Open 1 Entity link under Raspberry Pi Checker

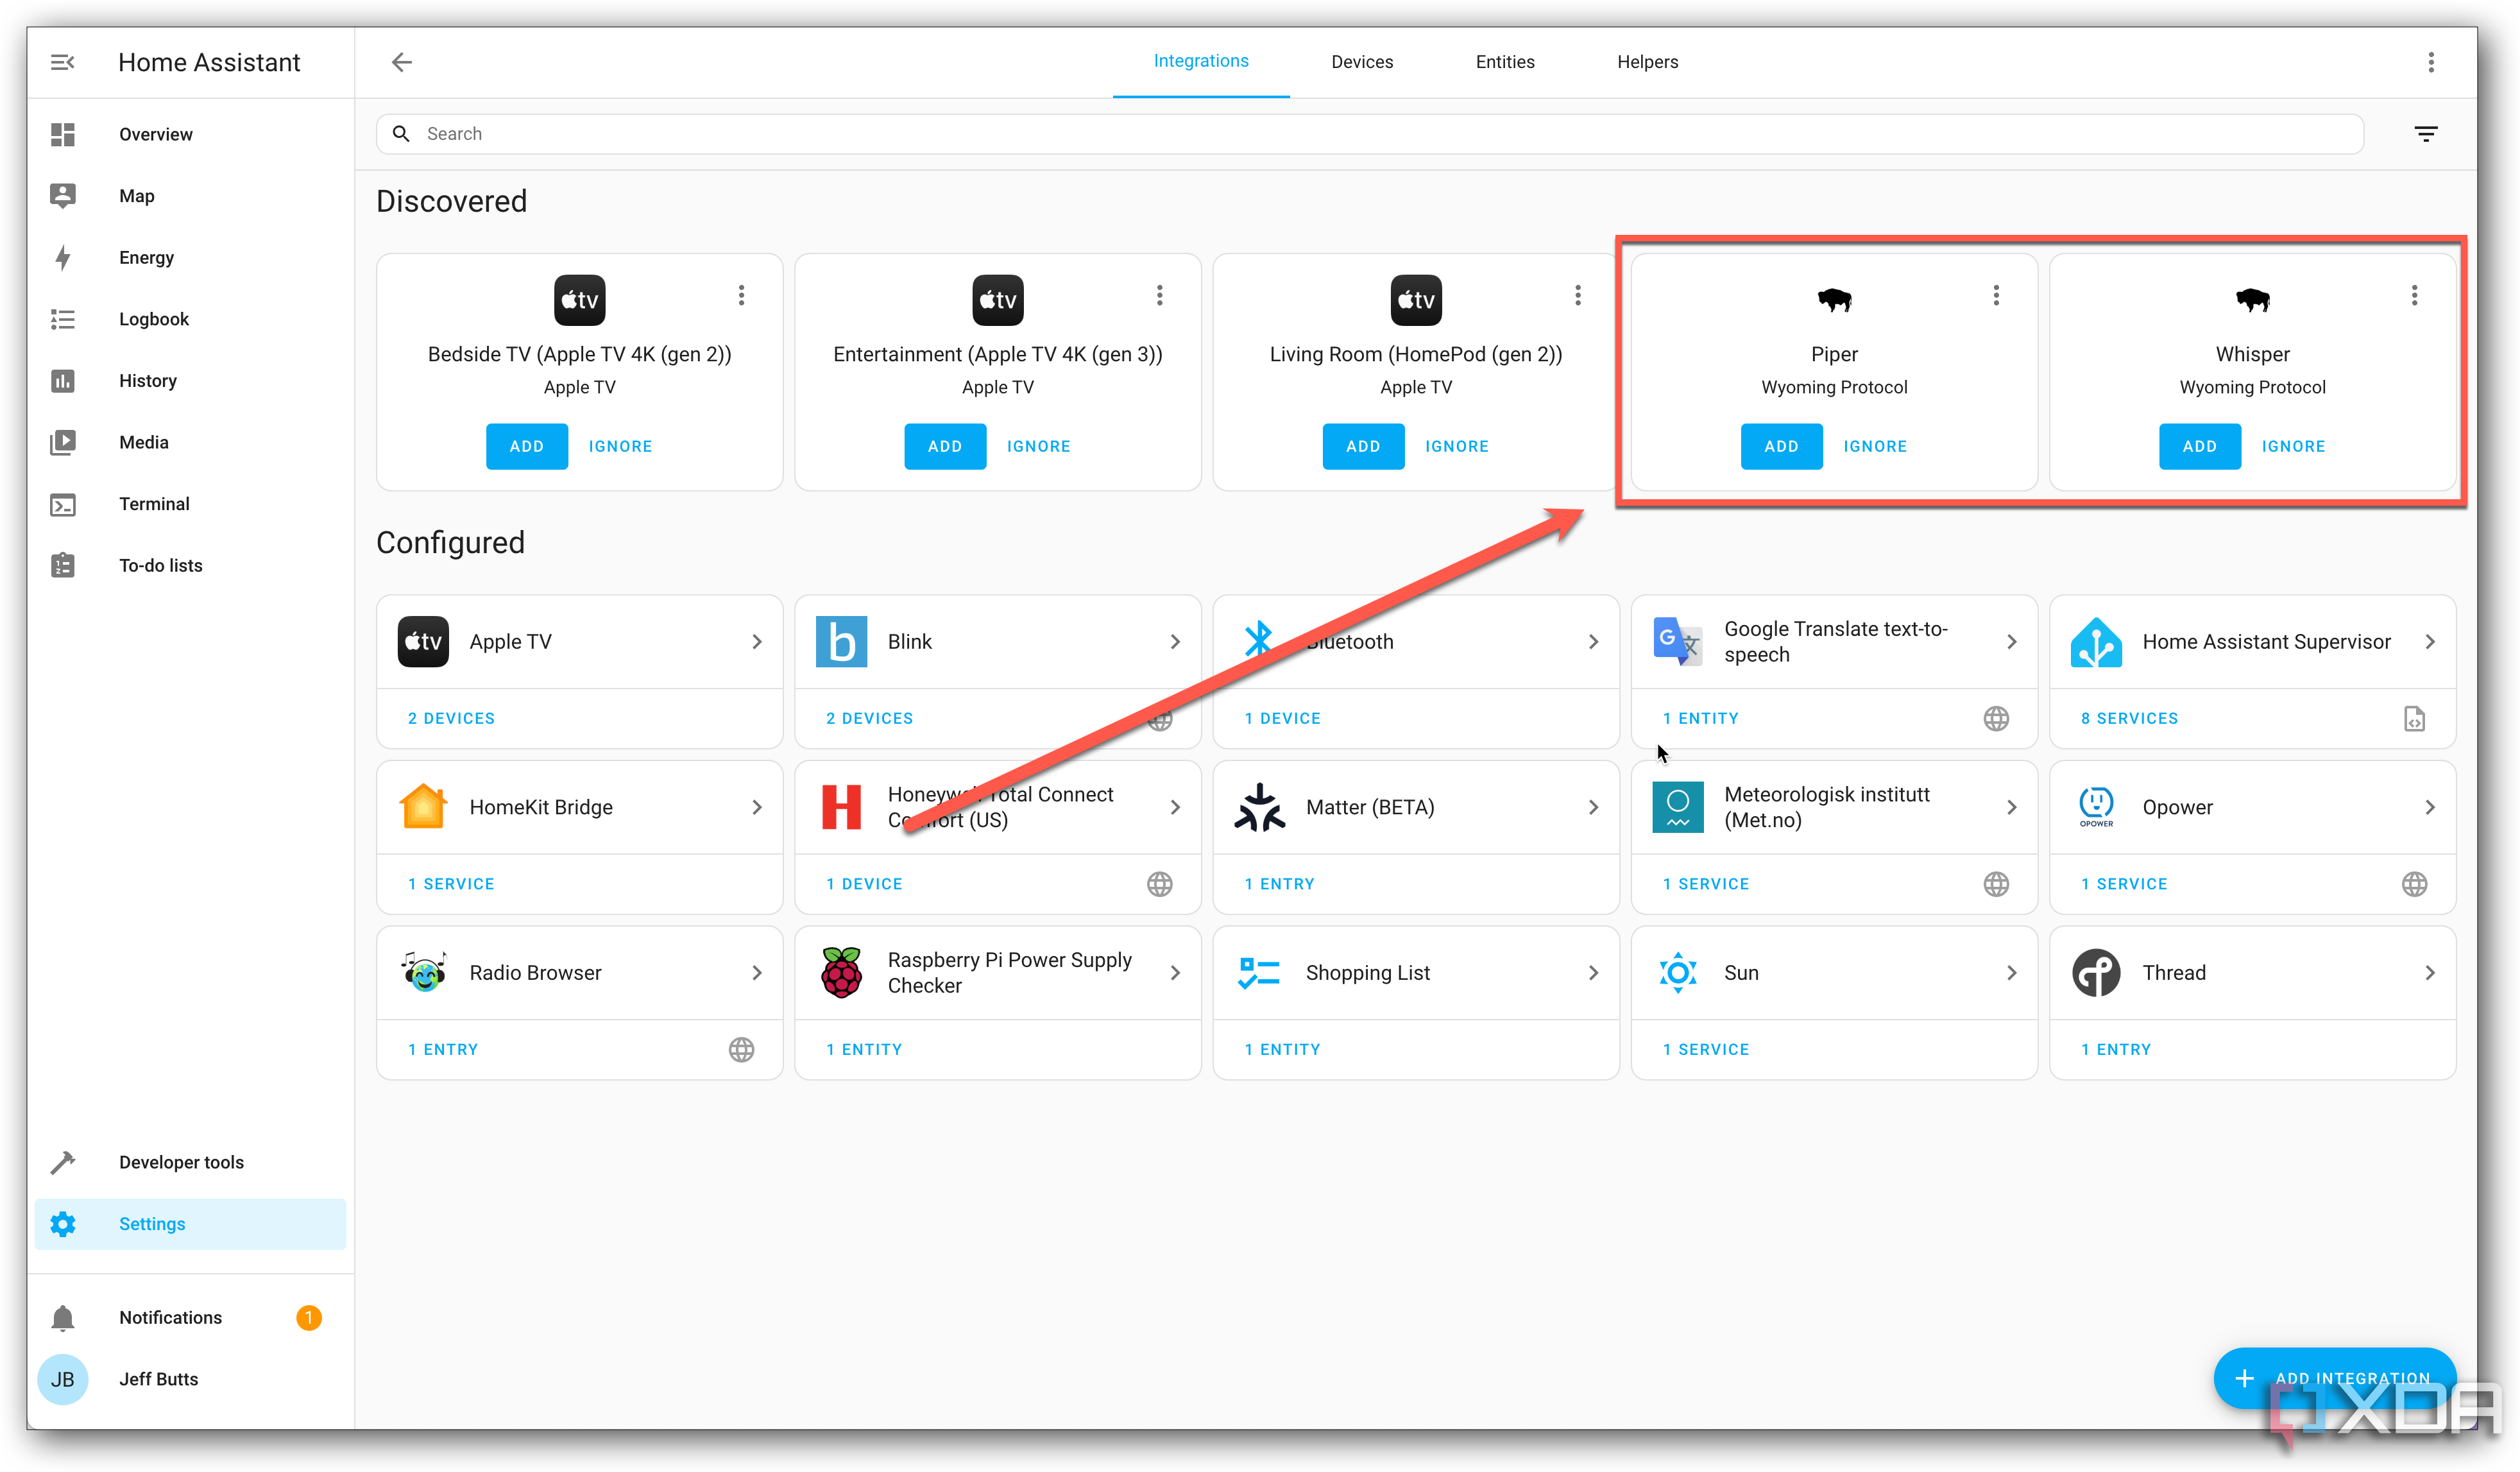point(864,1050)
